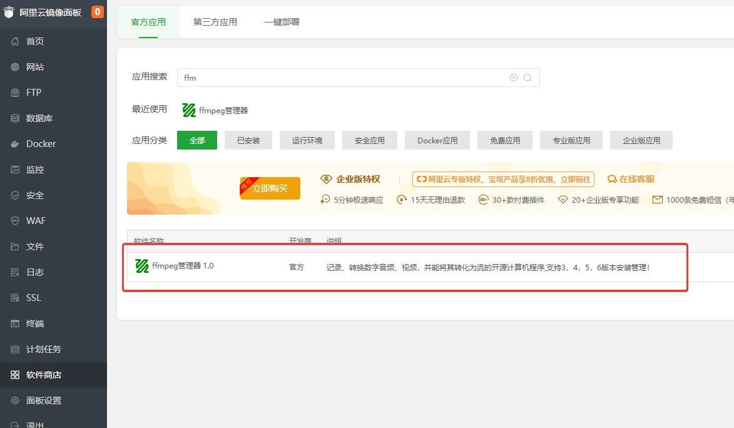Clear the search box with the X icon
The image size is (734, 428).
click(x=514, y=78)
